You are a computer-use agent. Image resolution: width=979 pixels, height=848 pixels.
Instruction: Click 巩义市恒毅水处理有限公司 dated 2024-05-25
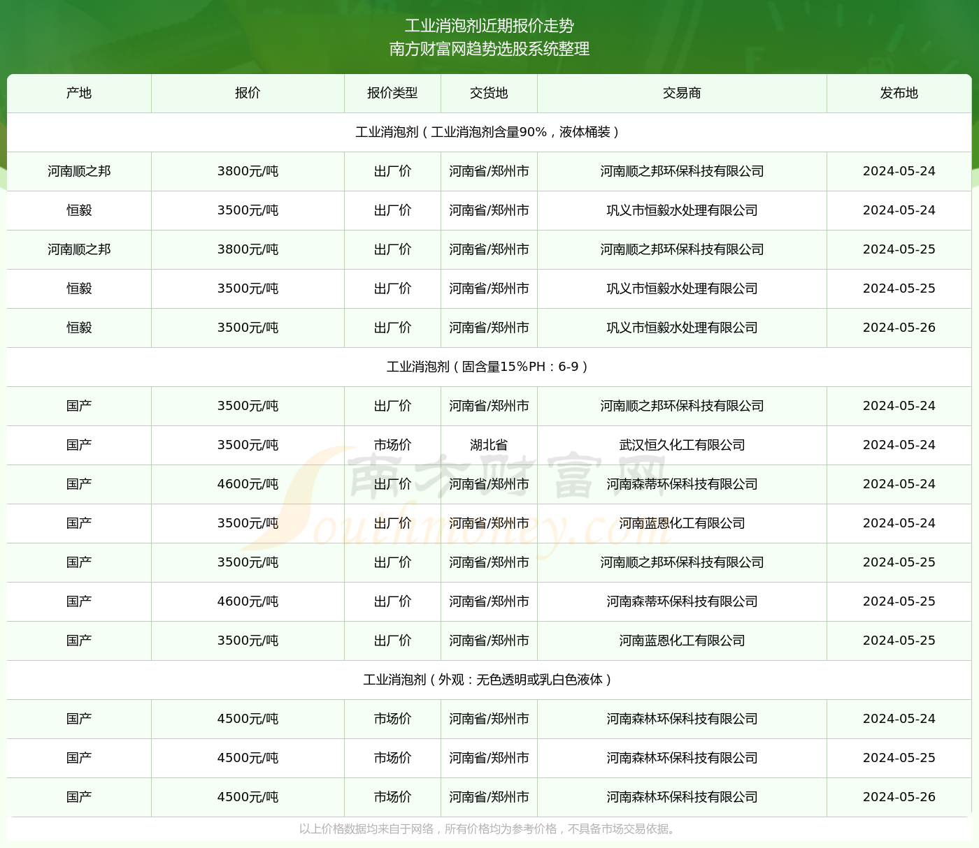click(x=682, y=288)
